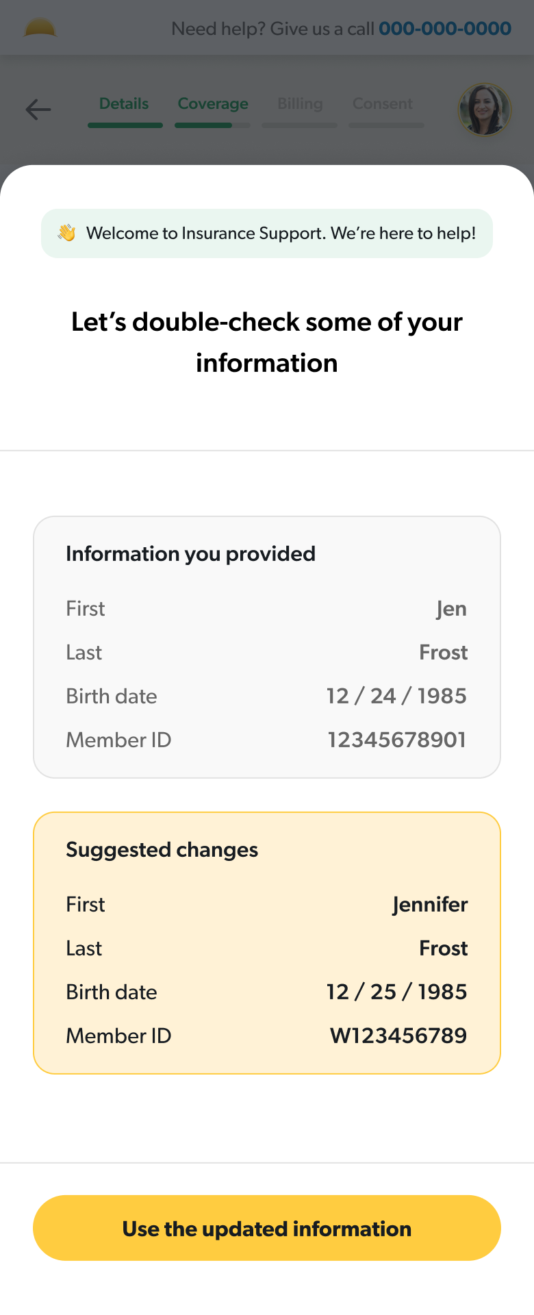Click the suggested first name Jennifer
534x1315 pixels.
pos(430,904)
